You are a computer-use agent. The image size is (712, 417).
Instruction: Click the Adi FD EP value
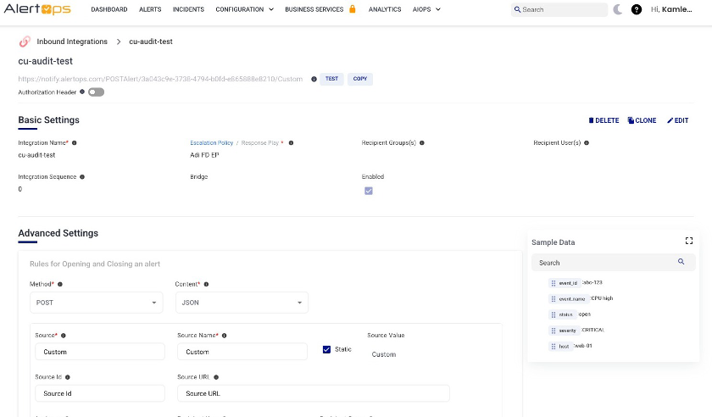[x=204, y=155]
